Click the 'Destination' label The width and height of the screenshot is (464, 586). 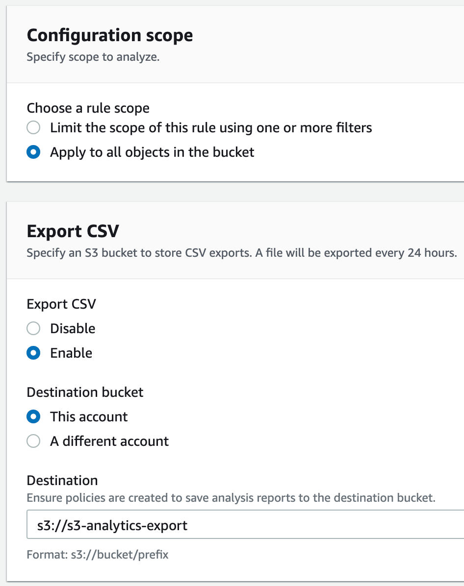[62, 480]
